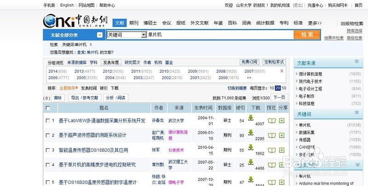Screen dimensions: 368x186
Task: Filter source 微计算机信息 in sidebar
Action: click(310, 74)
